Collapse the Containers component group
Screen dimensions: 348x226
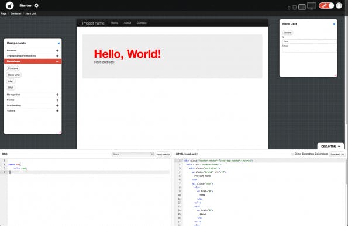point(33,61)
